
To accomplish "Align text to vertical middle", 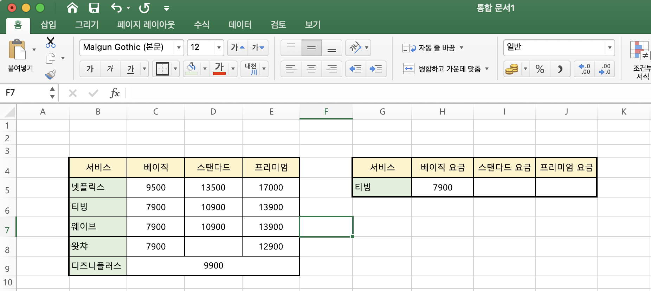I will pos(311,48).
